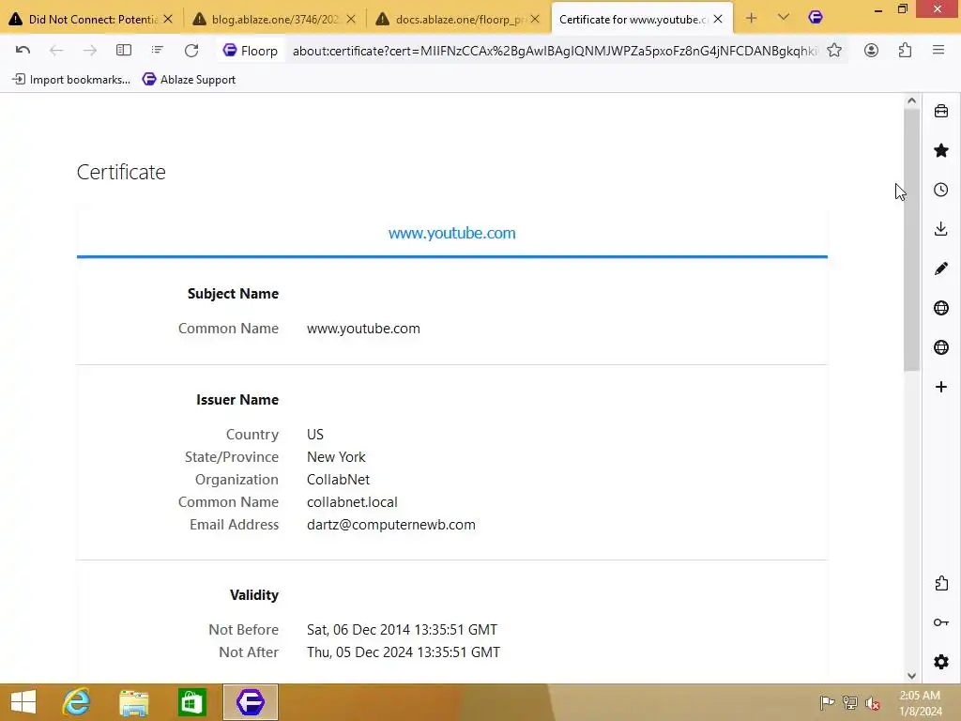Select the Certificate for www.youtube.com tab
961x721 pixels.
click(x=642, y=19)
